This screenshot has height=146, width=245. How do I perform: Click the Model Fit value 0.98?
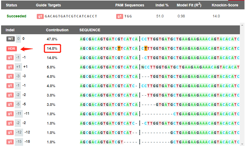coord(181,16)
